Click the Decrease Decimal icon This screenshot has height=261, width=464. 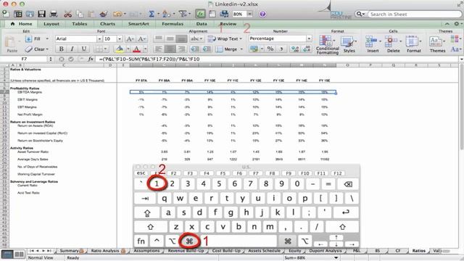click(307, 49)
